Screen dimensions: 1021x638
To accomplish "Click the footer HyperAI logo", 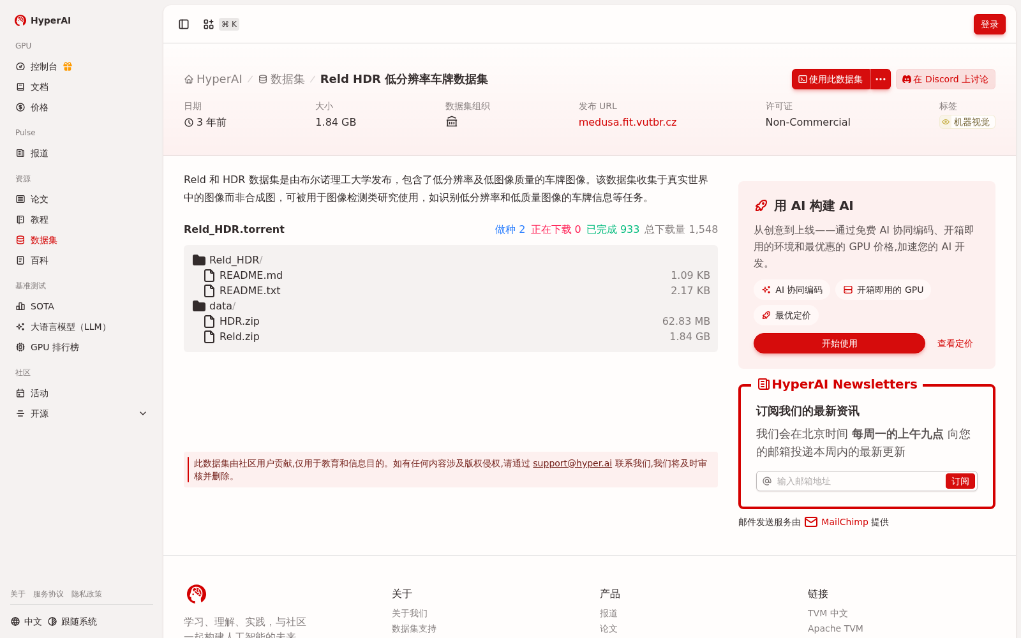I will click(x=197, y=594).
